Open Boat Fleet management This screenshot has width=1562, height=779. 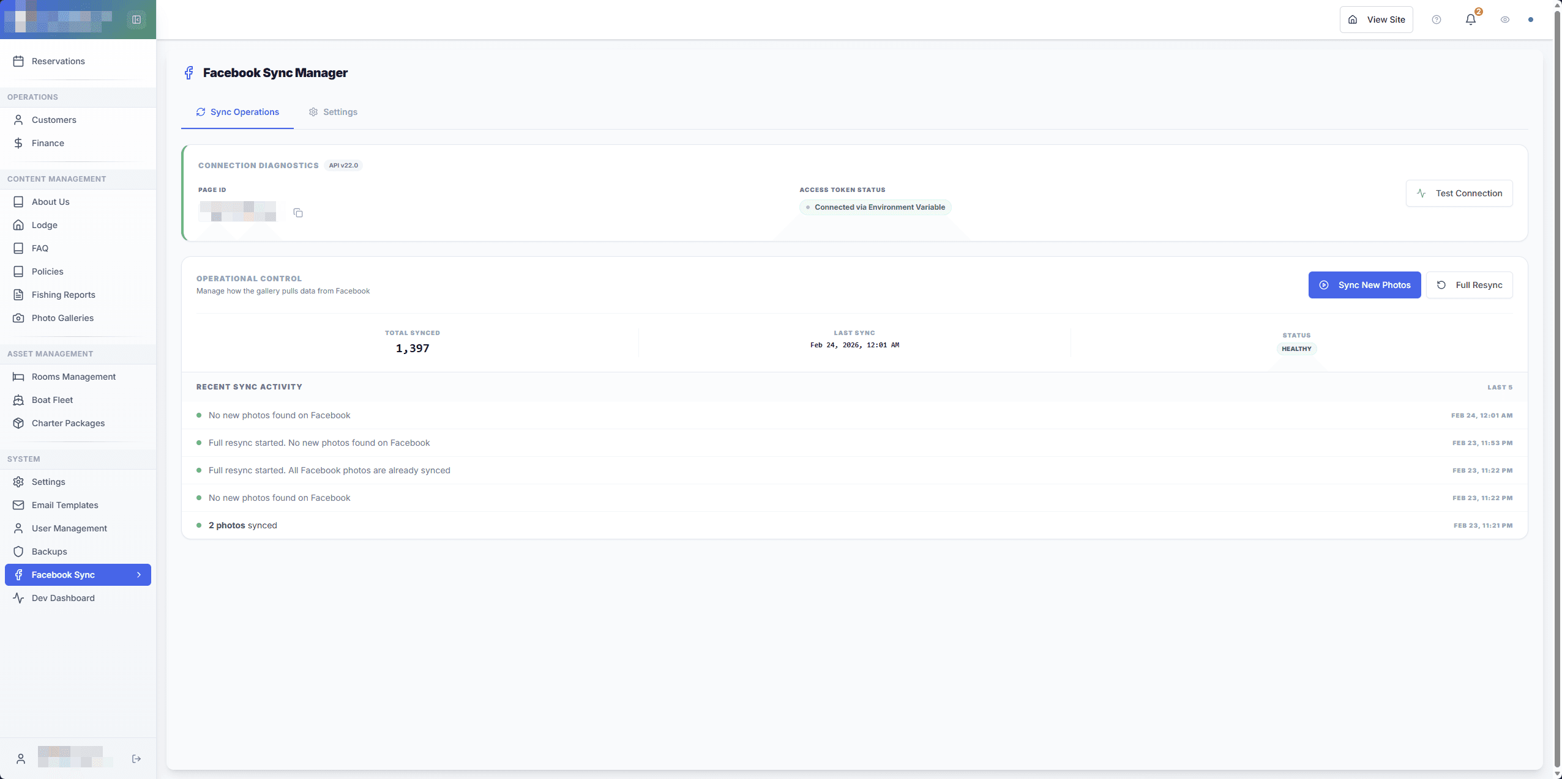coord(52,399)
